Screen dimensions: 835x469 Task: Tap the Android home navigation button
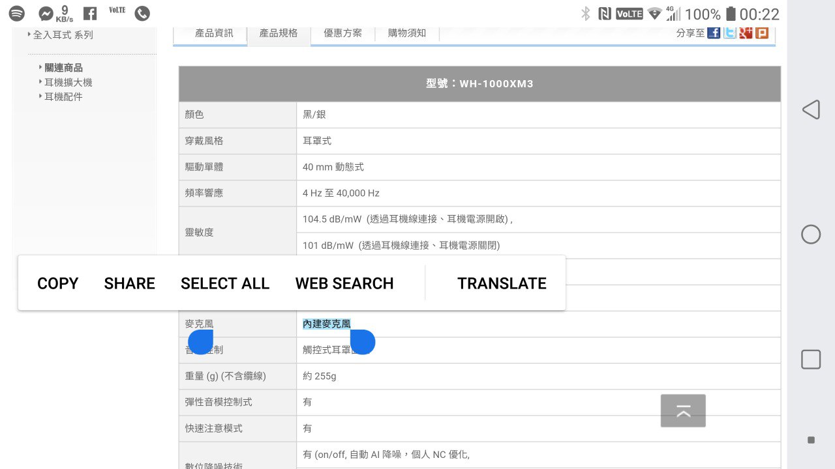[x=811, y=234]
